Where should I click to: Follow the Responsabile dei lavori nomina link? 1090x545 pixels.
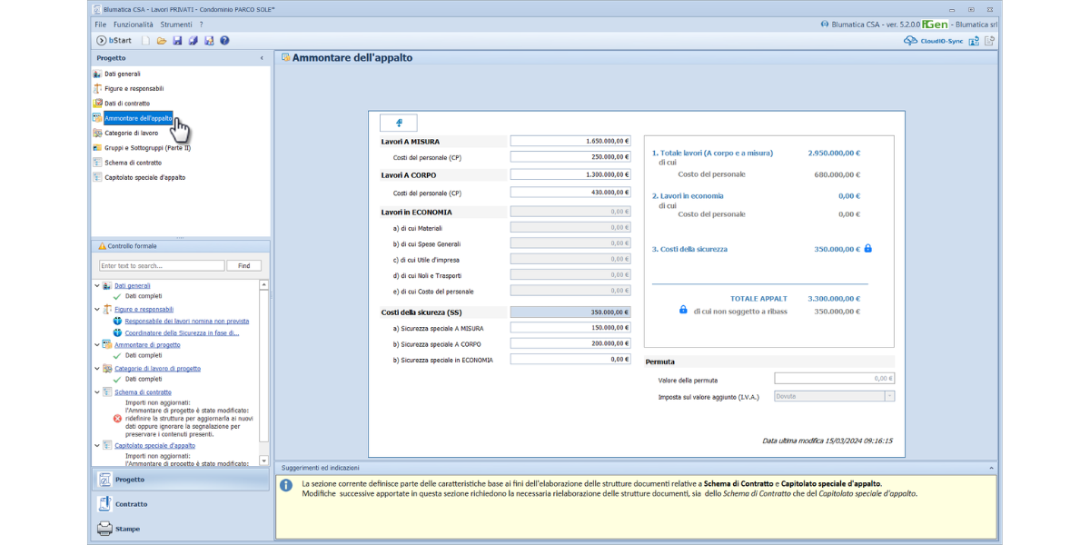186,322
